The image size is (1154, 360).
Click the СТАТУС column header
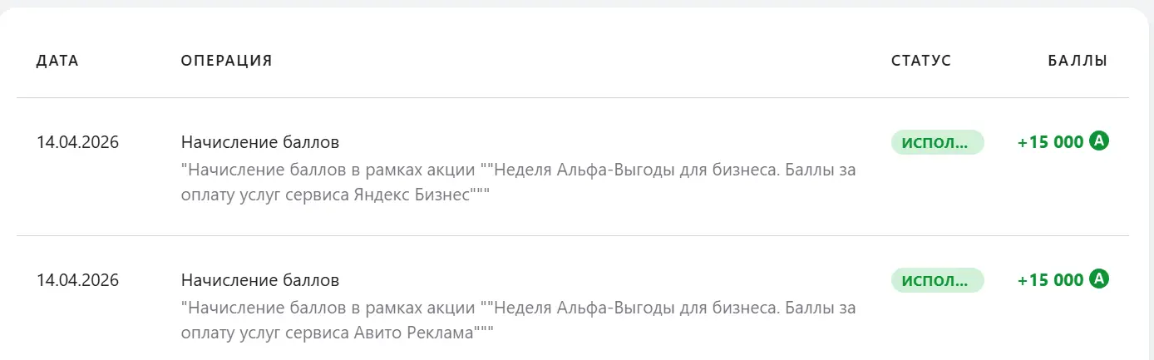[921, 61]
